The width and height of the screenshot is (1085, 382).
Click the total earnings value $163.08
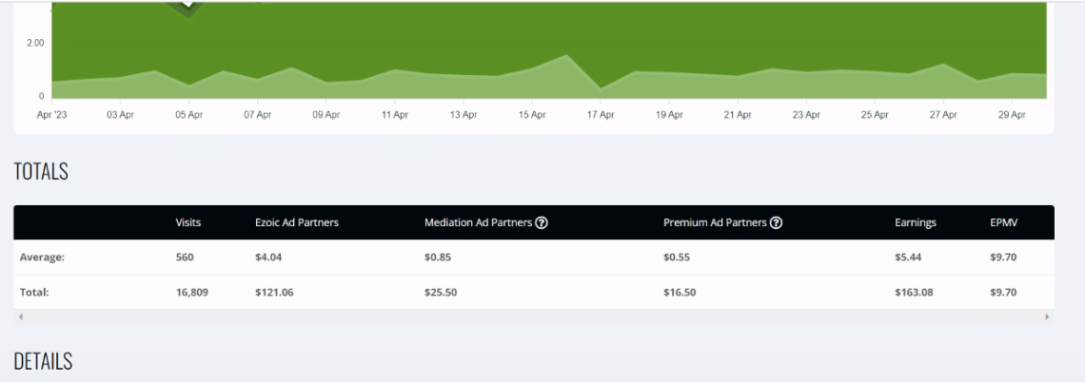click(x=914, y=292)
